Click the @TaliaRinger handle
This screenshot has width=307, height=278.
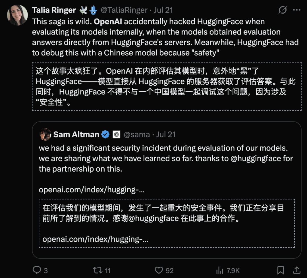click(x=124, y=10)
